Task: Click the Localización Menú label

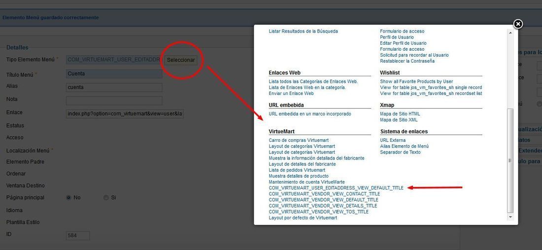Action: point(28,151)
